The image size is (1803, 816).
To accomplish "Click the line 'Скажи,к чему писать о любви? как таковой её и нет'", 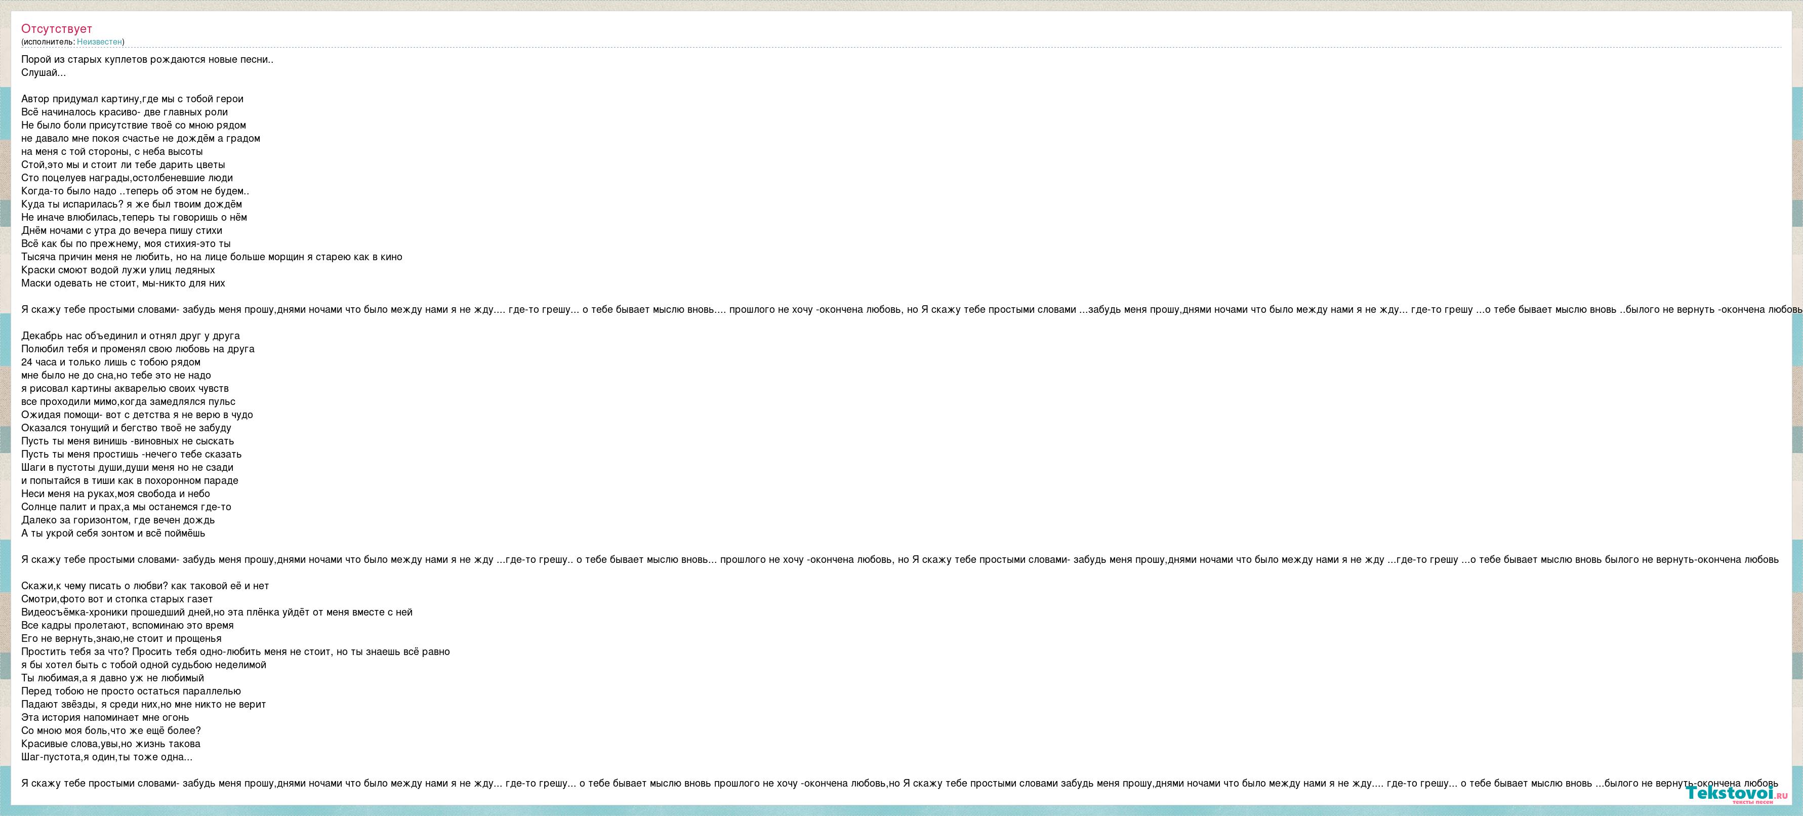I will pyautogui.click(x=145, y=586).
